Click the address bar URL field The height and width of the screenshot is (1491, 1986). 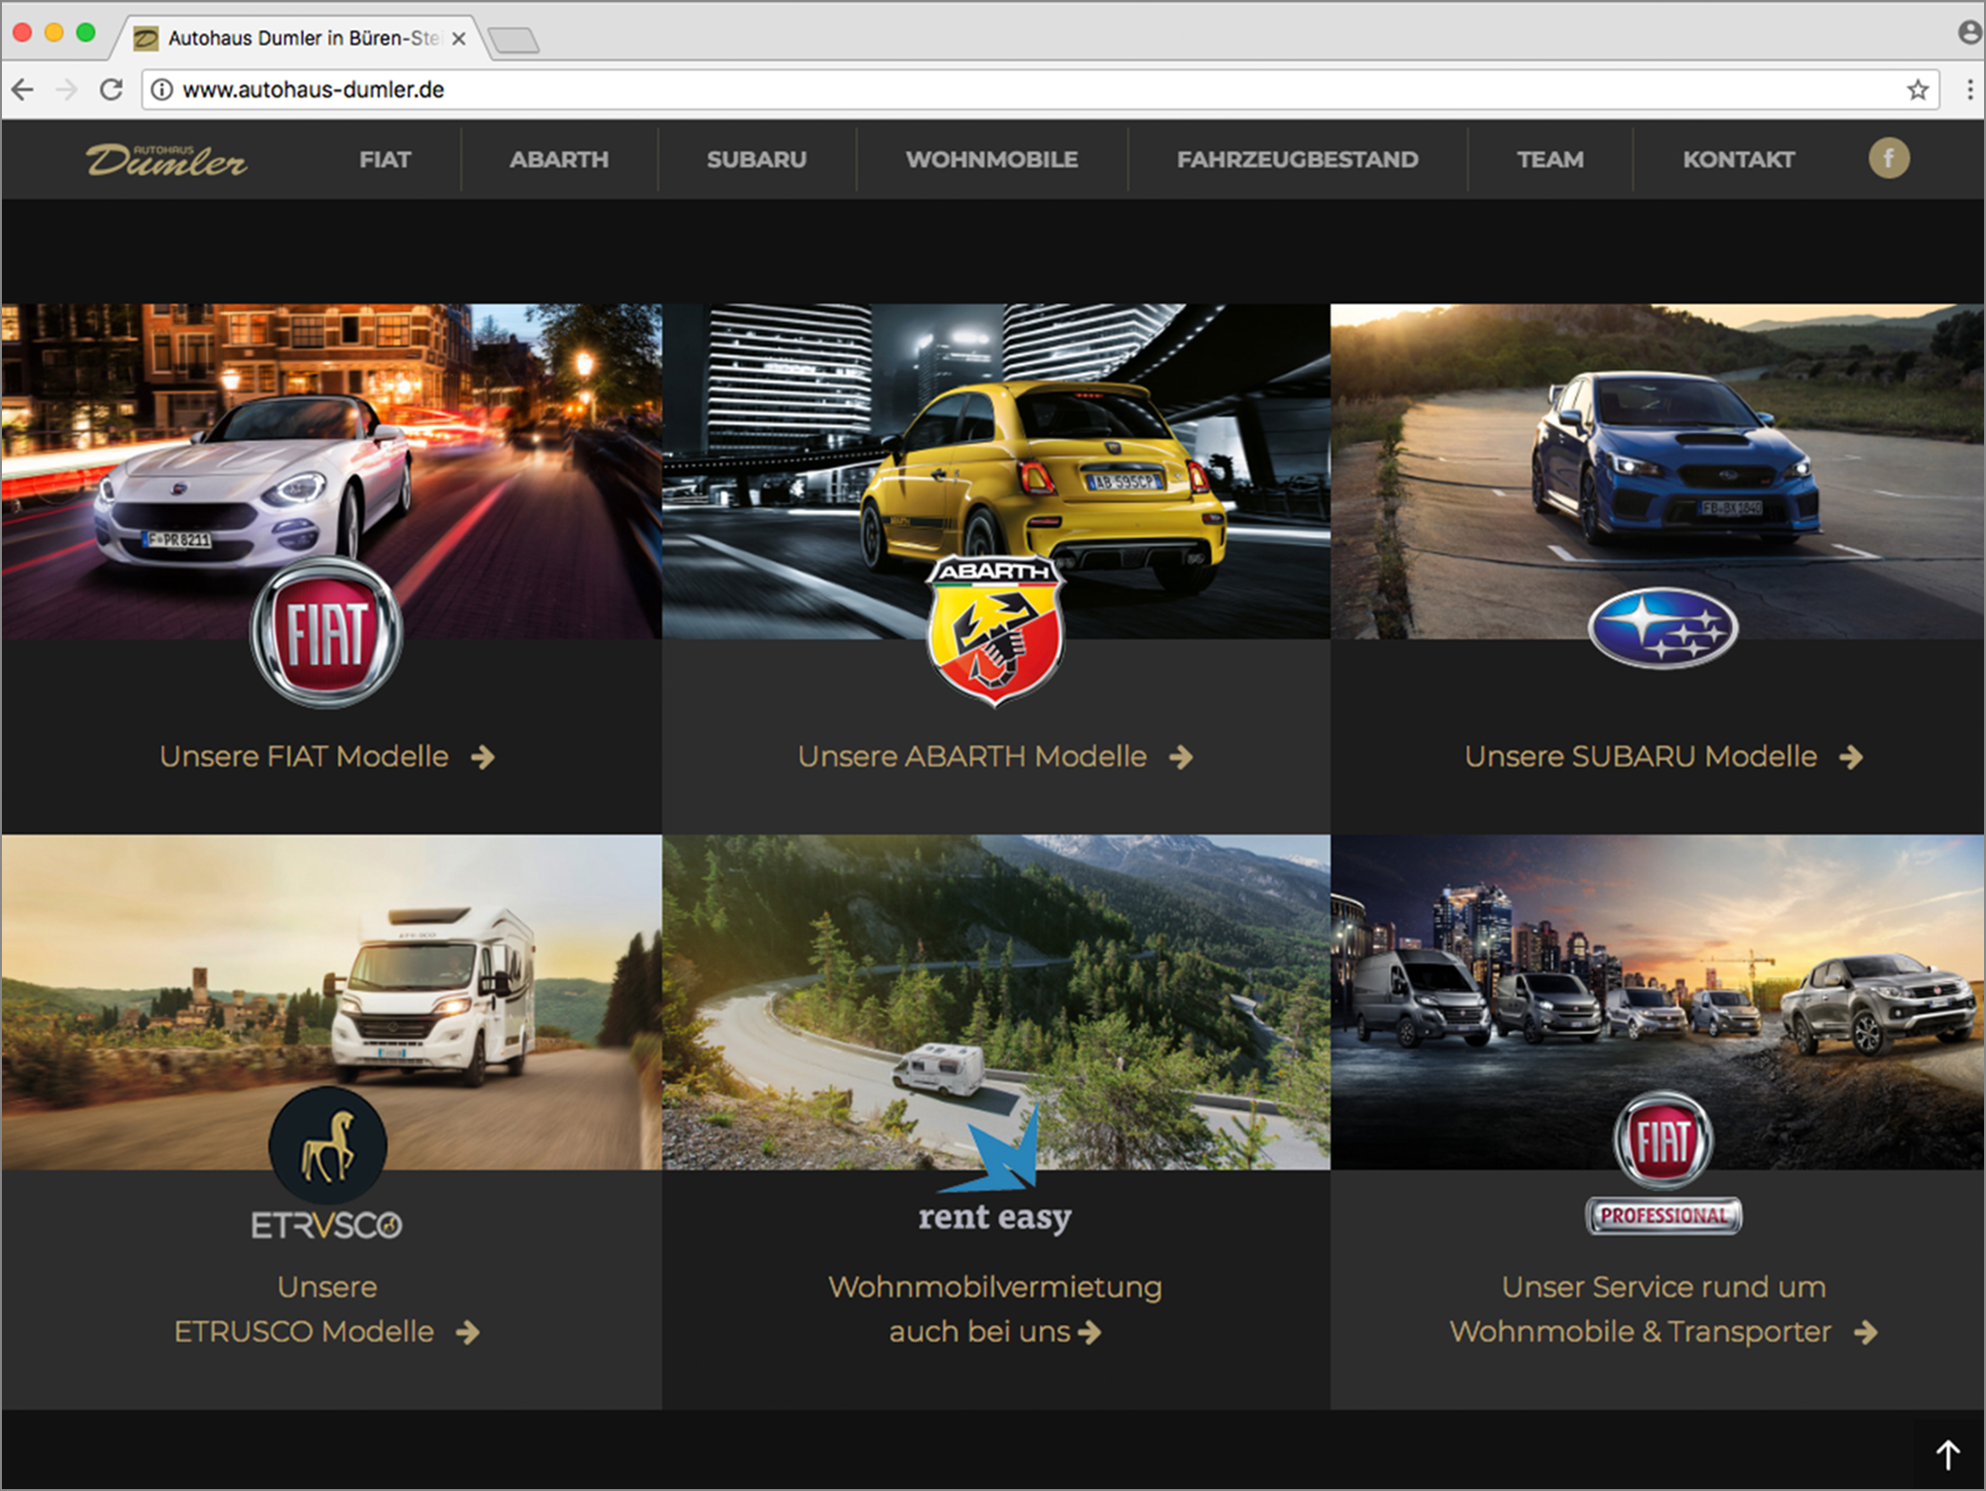click(1039, 89)
